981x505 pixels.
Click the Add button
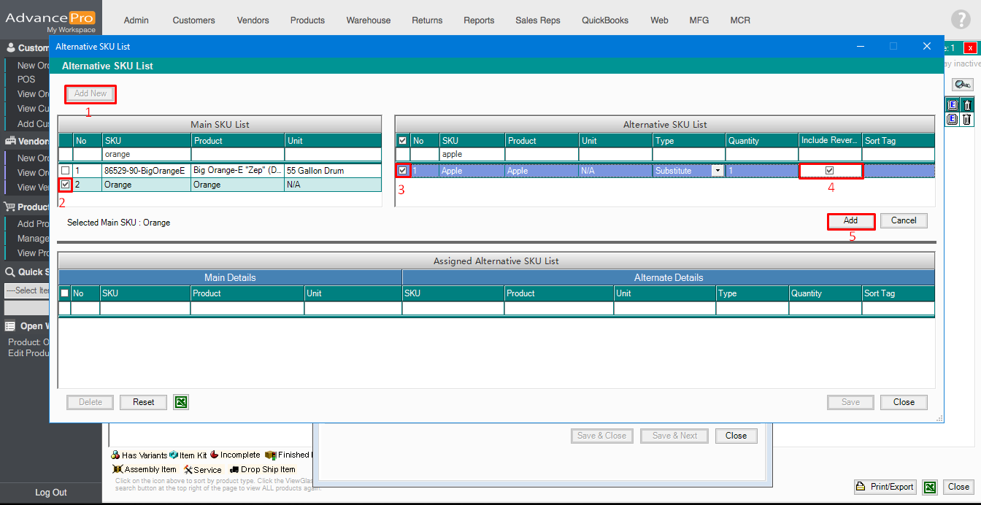850,220
